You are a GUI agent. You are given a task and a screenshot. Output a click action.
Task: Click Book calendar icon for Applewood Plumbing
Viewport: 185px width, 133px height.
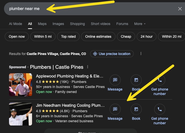pyautogui.click(x=136, y=80)
